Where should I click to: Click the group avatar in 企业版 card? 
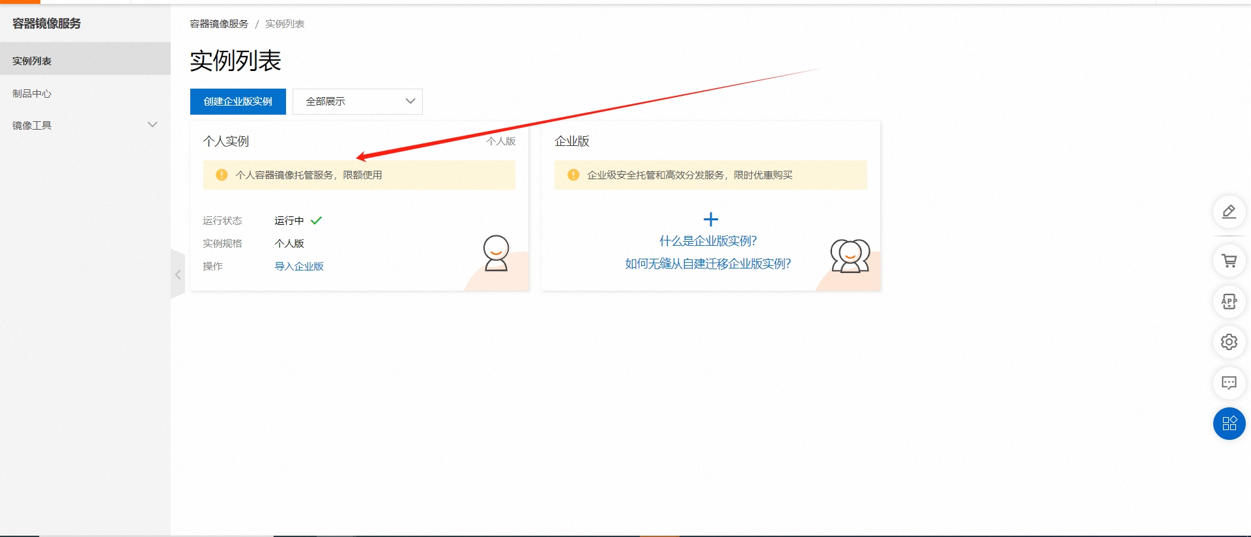(x=850, y=255)
